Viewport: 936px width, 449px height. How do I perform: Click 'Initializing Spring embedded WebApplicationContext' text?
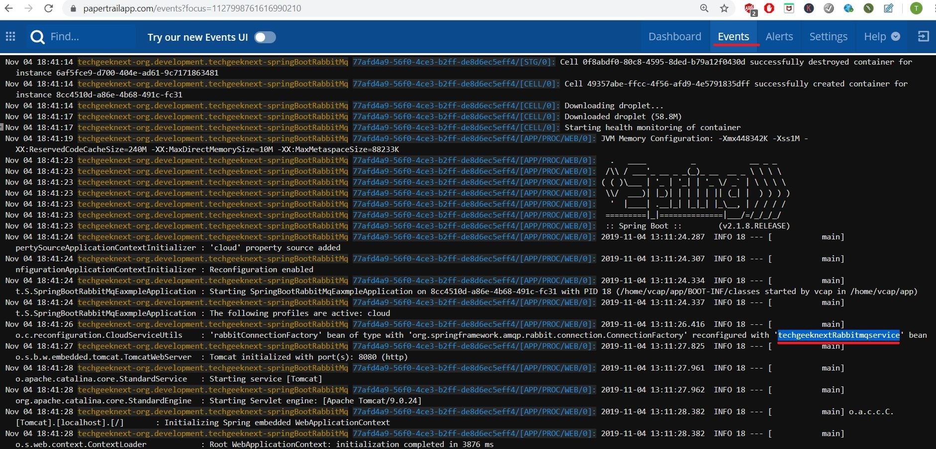277,423
